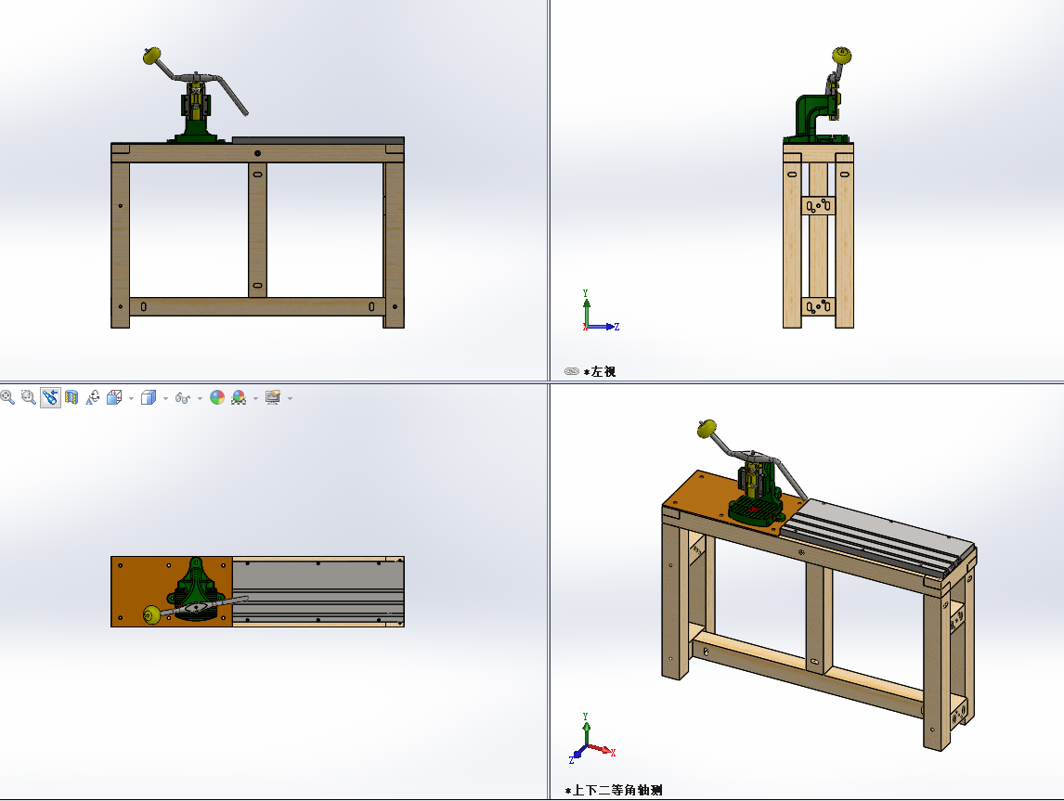
Task: Expand the View Settings dropdown arrow
Action: (x=290, y=398)
